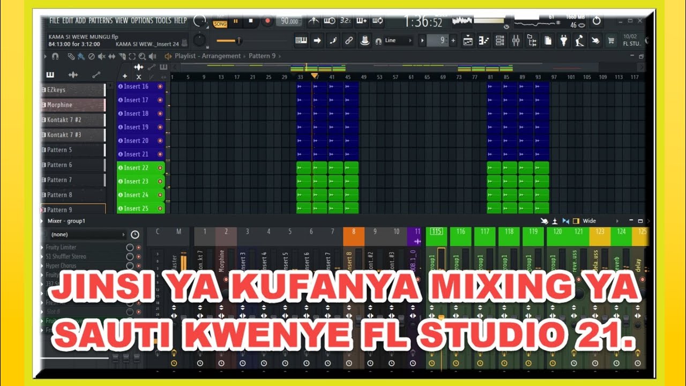Click Pattern 9 breadcrumb label
Image resolution: width=686 pixels, height=386 pixels.
point(262,56)
